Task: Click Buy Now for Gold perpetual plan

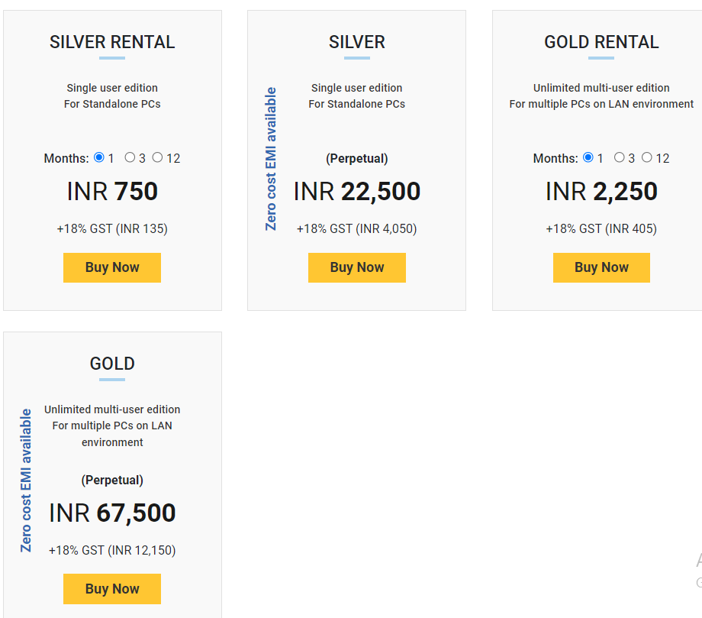Action: coord(112,589)
